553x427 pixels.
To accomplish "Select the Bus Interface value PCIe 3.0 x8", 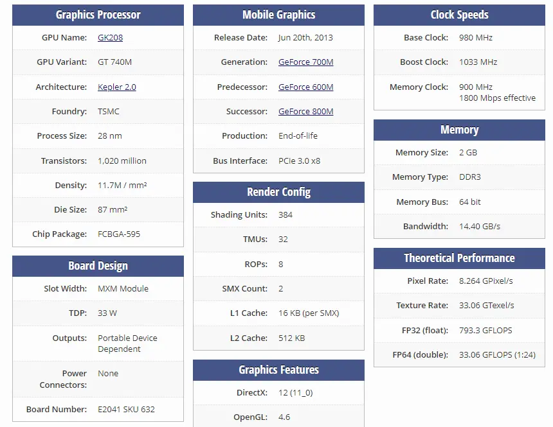I will click(x=300, y=161).
